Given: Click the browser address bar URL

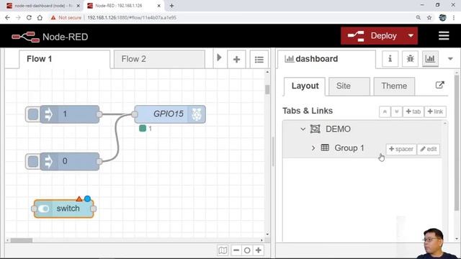Looking at the screenshot, I should 132,17.
